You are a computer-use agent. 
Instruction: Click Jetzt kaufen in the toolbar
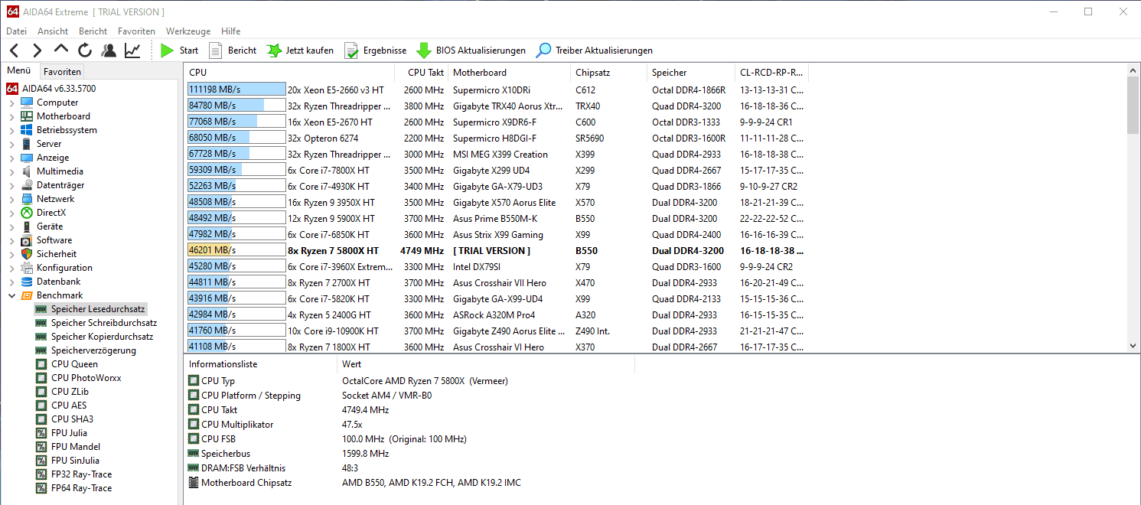coord(300,50)
